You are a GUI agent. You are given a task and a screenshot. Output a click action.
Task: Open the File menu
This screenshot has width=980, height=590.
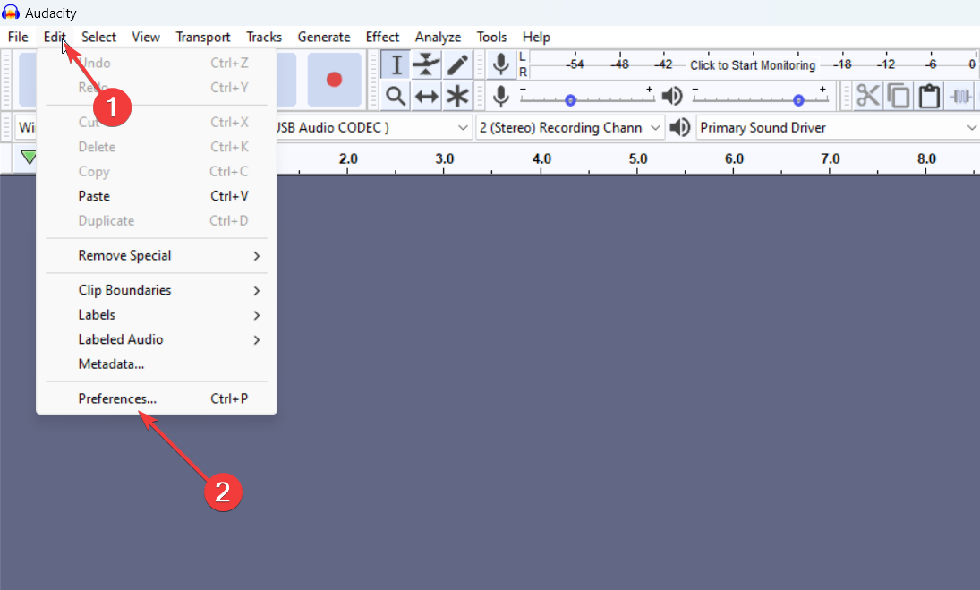(x=18, y=37)
